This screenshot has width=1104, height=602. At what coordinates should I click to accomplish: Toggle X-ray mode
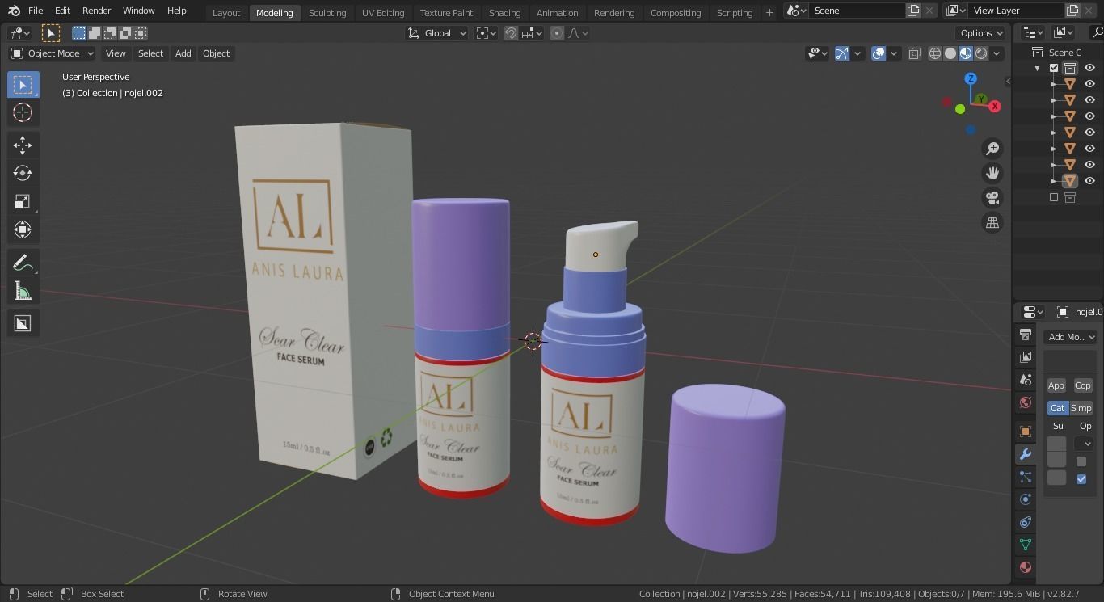[x=915, y=53]
